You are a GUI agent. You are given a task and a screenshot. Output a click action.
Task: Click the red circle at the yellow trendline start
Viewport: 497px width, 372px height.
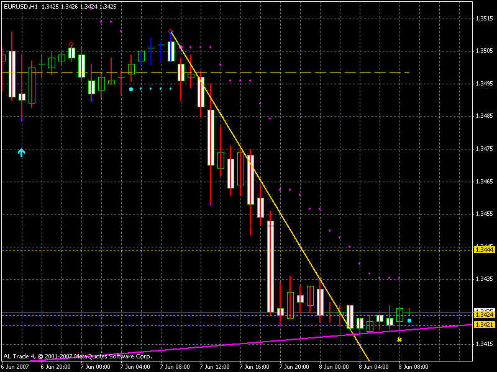[x=171, y=31]
